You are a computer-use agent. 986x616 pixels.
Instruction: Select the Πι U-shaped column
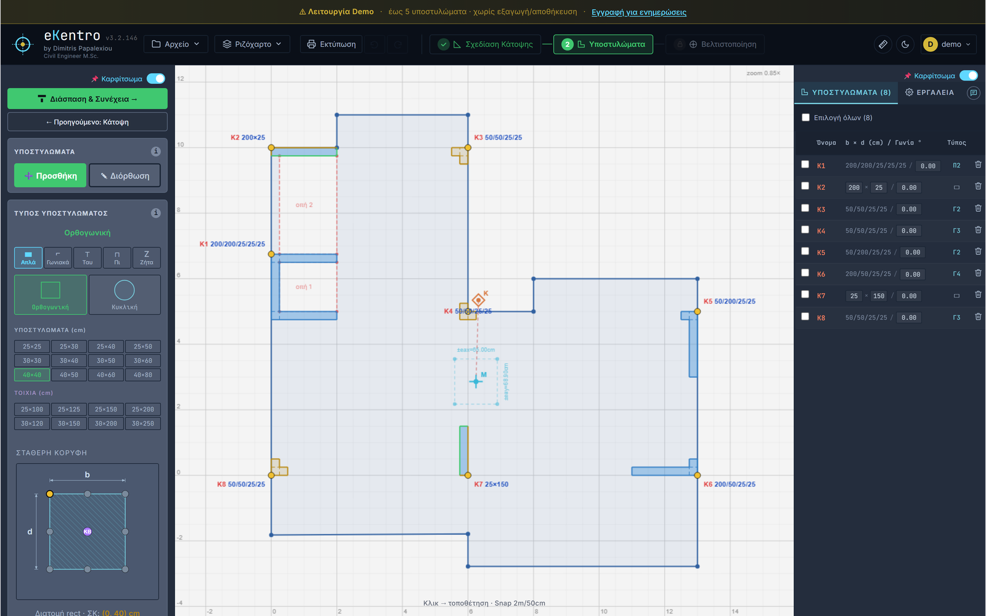(117, 257)
